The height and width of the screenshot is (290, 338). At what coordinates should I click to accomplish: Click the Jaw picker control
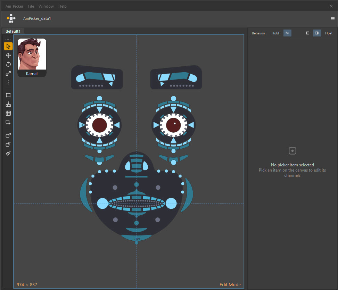137,238
